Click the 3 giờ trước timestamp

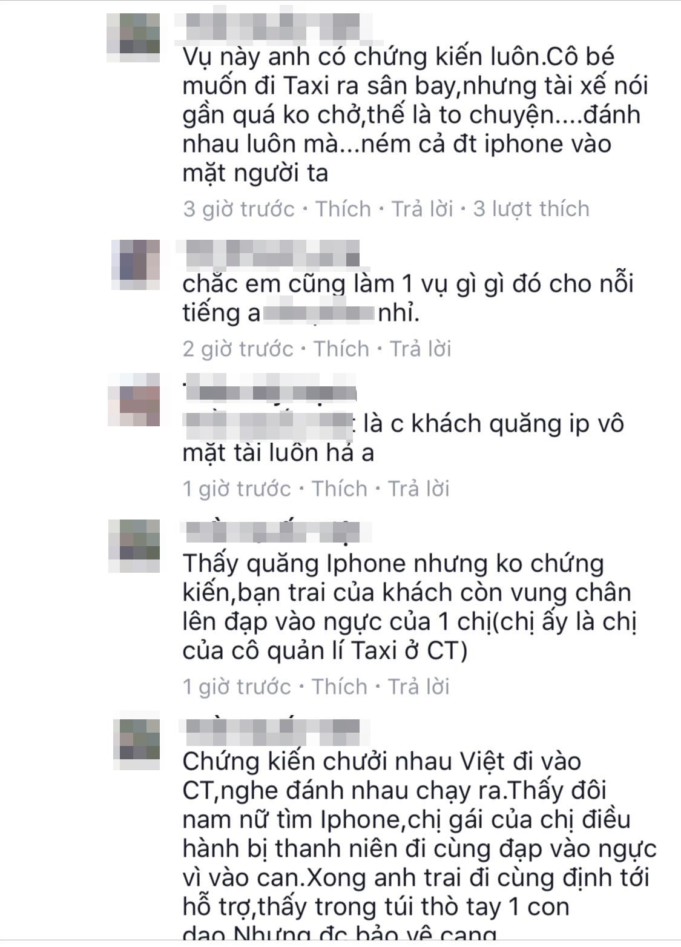(x=239, y=209)
